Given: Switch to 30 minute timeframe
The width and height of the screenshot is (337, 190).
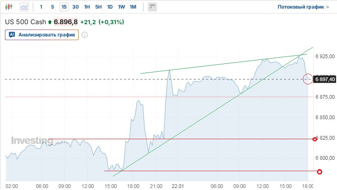Looking at the screenshot, I should [76, 7].
